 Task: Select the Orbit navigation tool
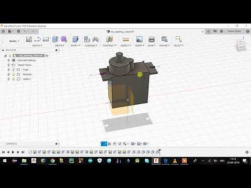[x=104, y=144]
